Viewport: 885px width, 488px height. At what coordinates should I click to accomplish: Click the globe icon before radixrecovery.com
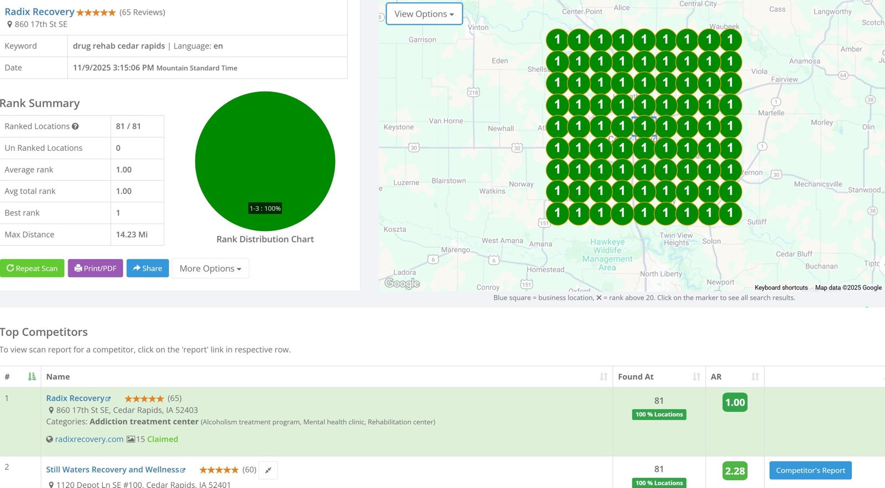(x=50, y=439)
